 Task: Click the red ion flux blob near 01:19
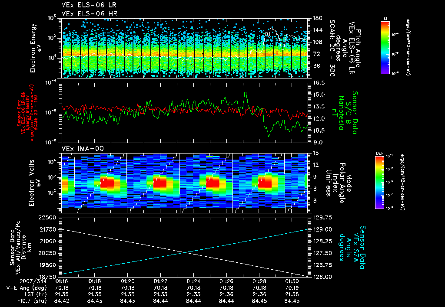click(x=107, y=183)
